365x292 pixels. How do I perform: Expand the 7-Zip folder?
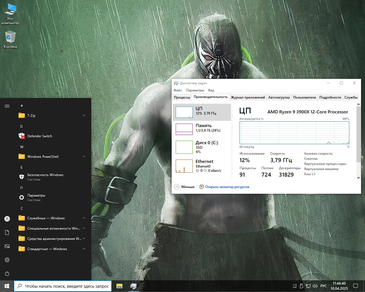pos(52,116)
